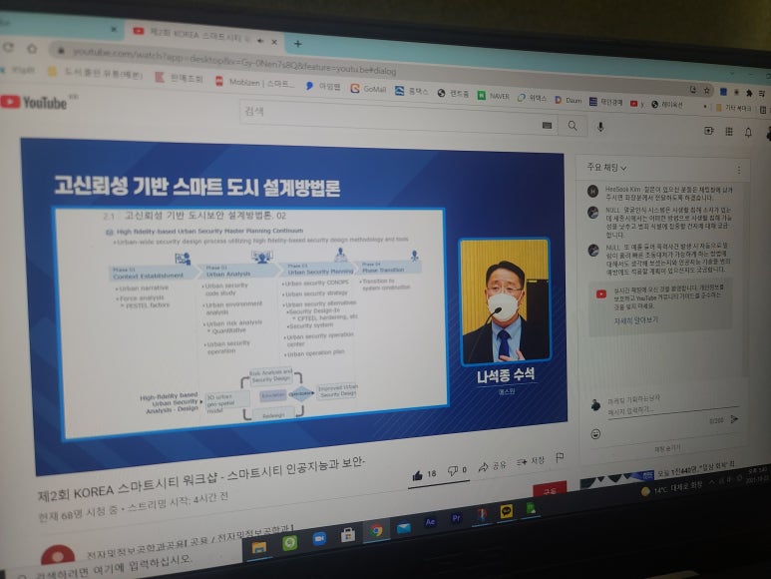Click the chat message input field
The image size is (771, 579).
pos(671,409)
